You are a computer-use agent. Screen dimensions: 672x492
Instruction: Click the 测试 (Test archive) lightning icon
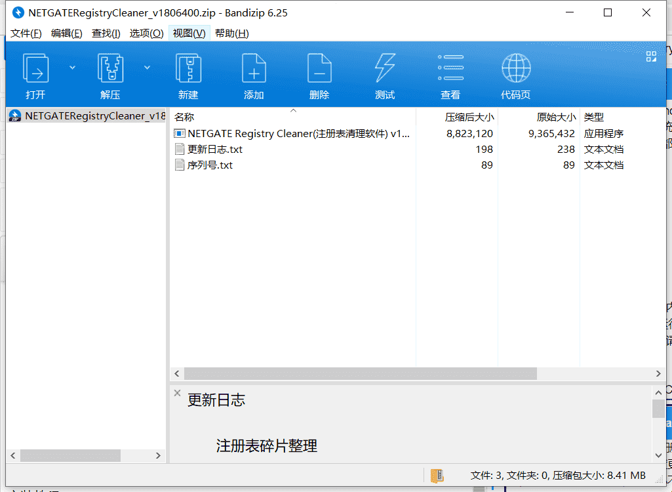click(385, 68)
